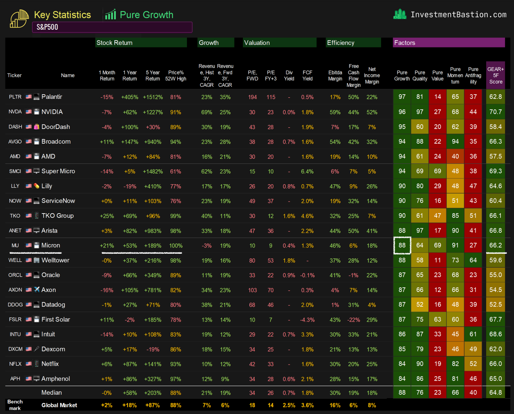Click NVIDIA's GEAR+ score 70.7 cell

tap(495, 112)
